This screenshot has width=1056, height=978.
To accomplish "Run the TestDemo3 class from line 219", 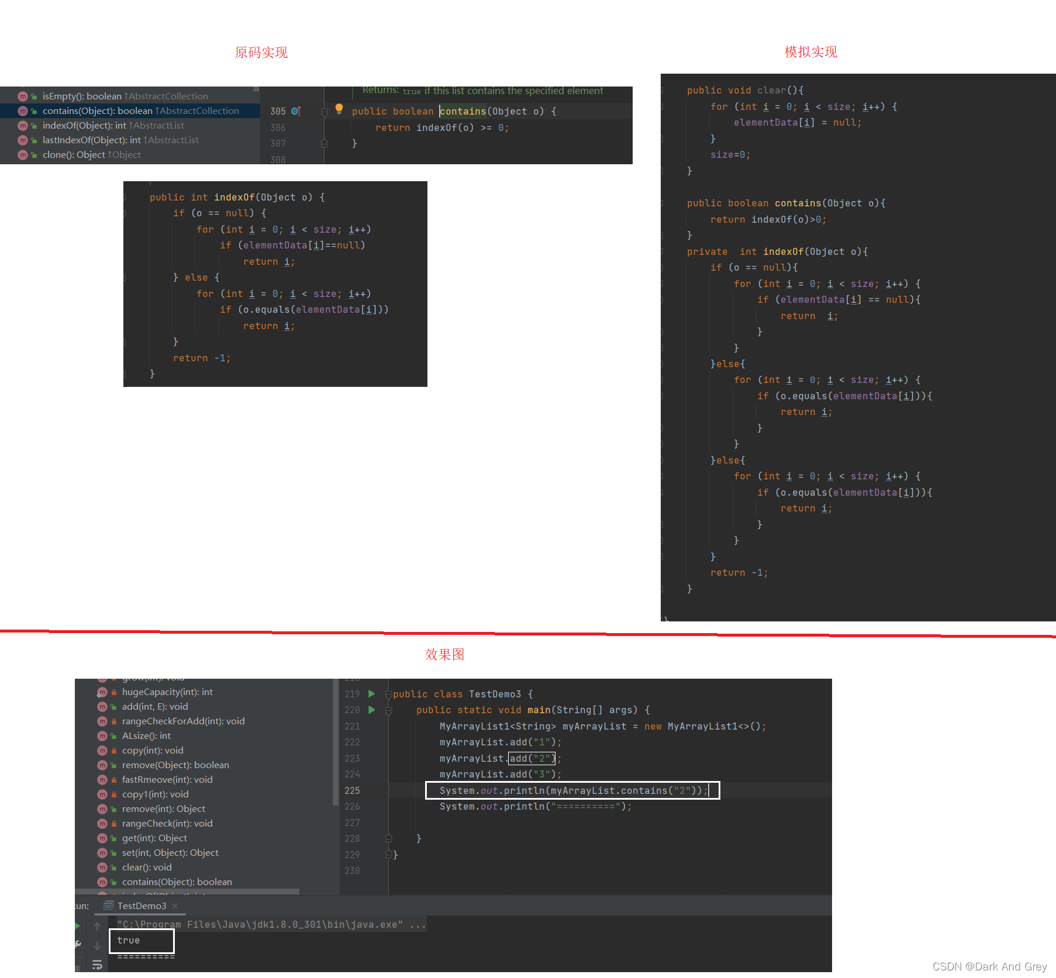I will pos(371,694).
